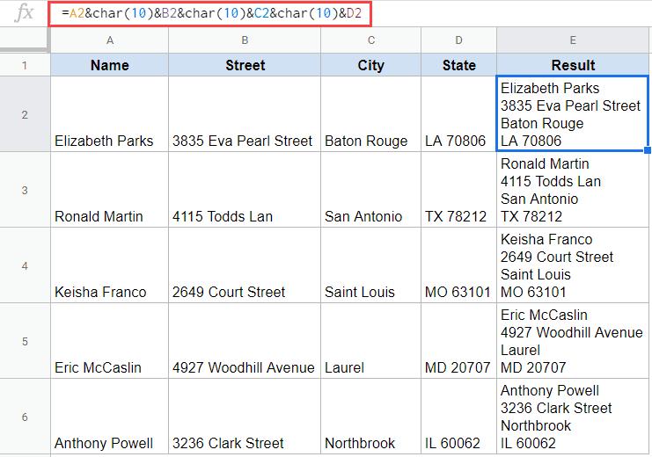The height and width of the screenshot is (457, 652).
Task: Select 3236 Clark Street in Street column
Action: (245, 417)
